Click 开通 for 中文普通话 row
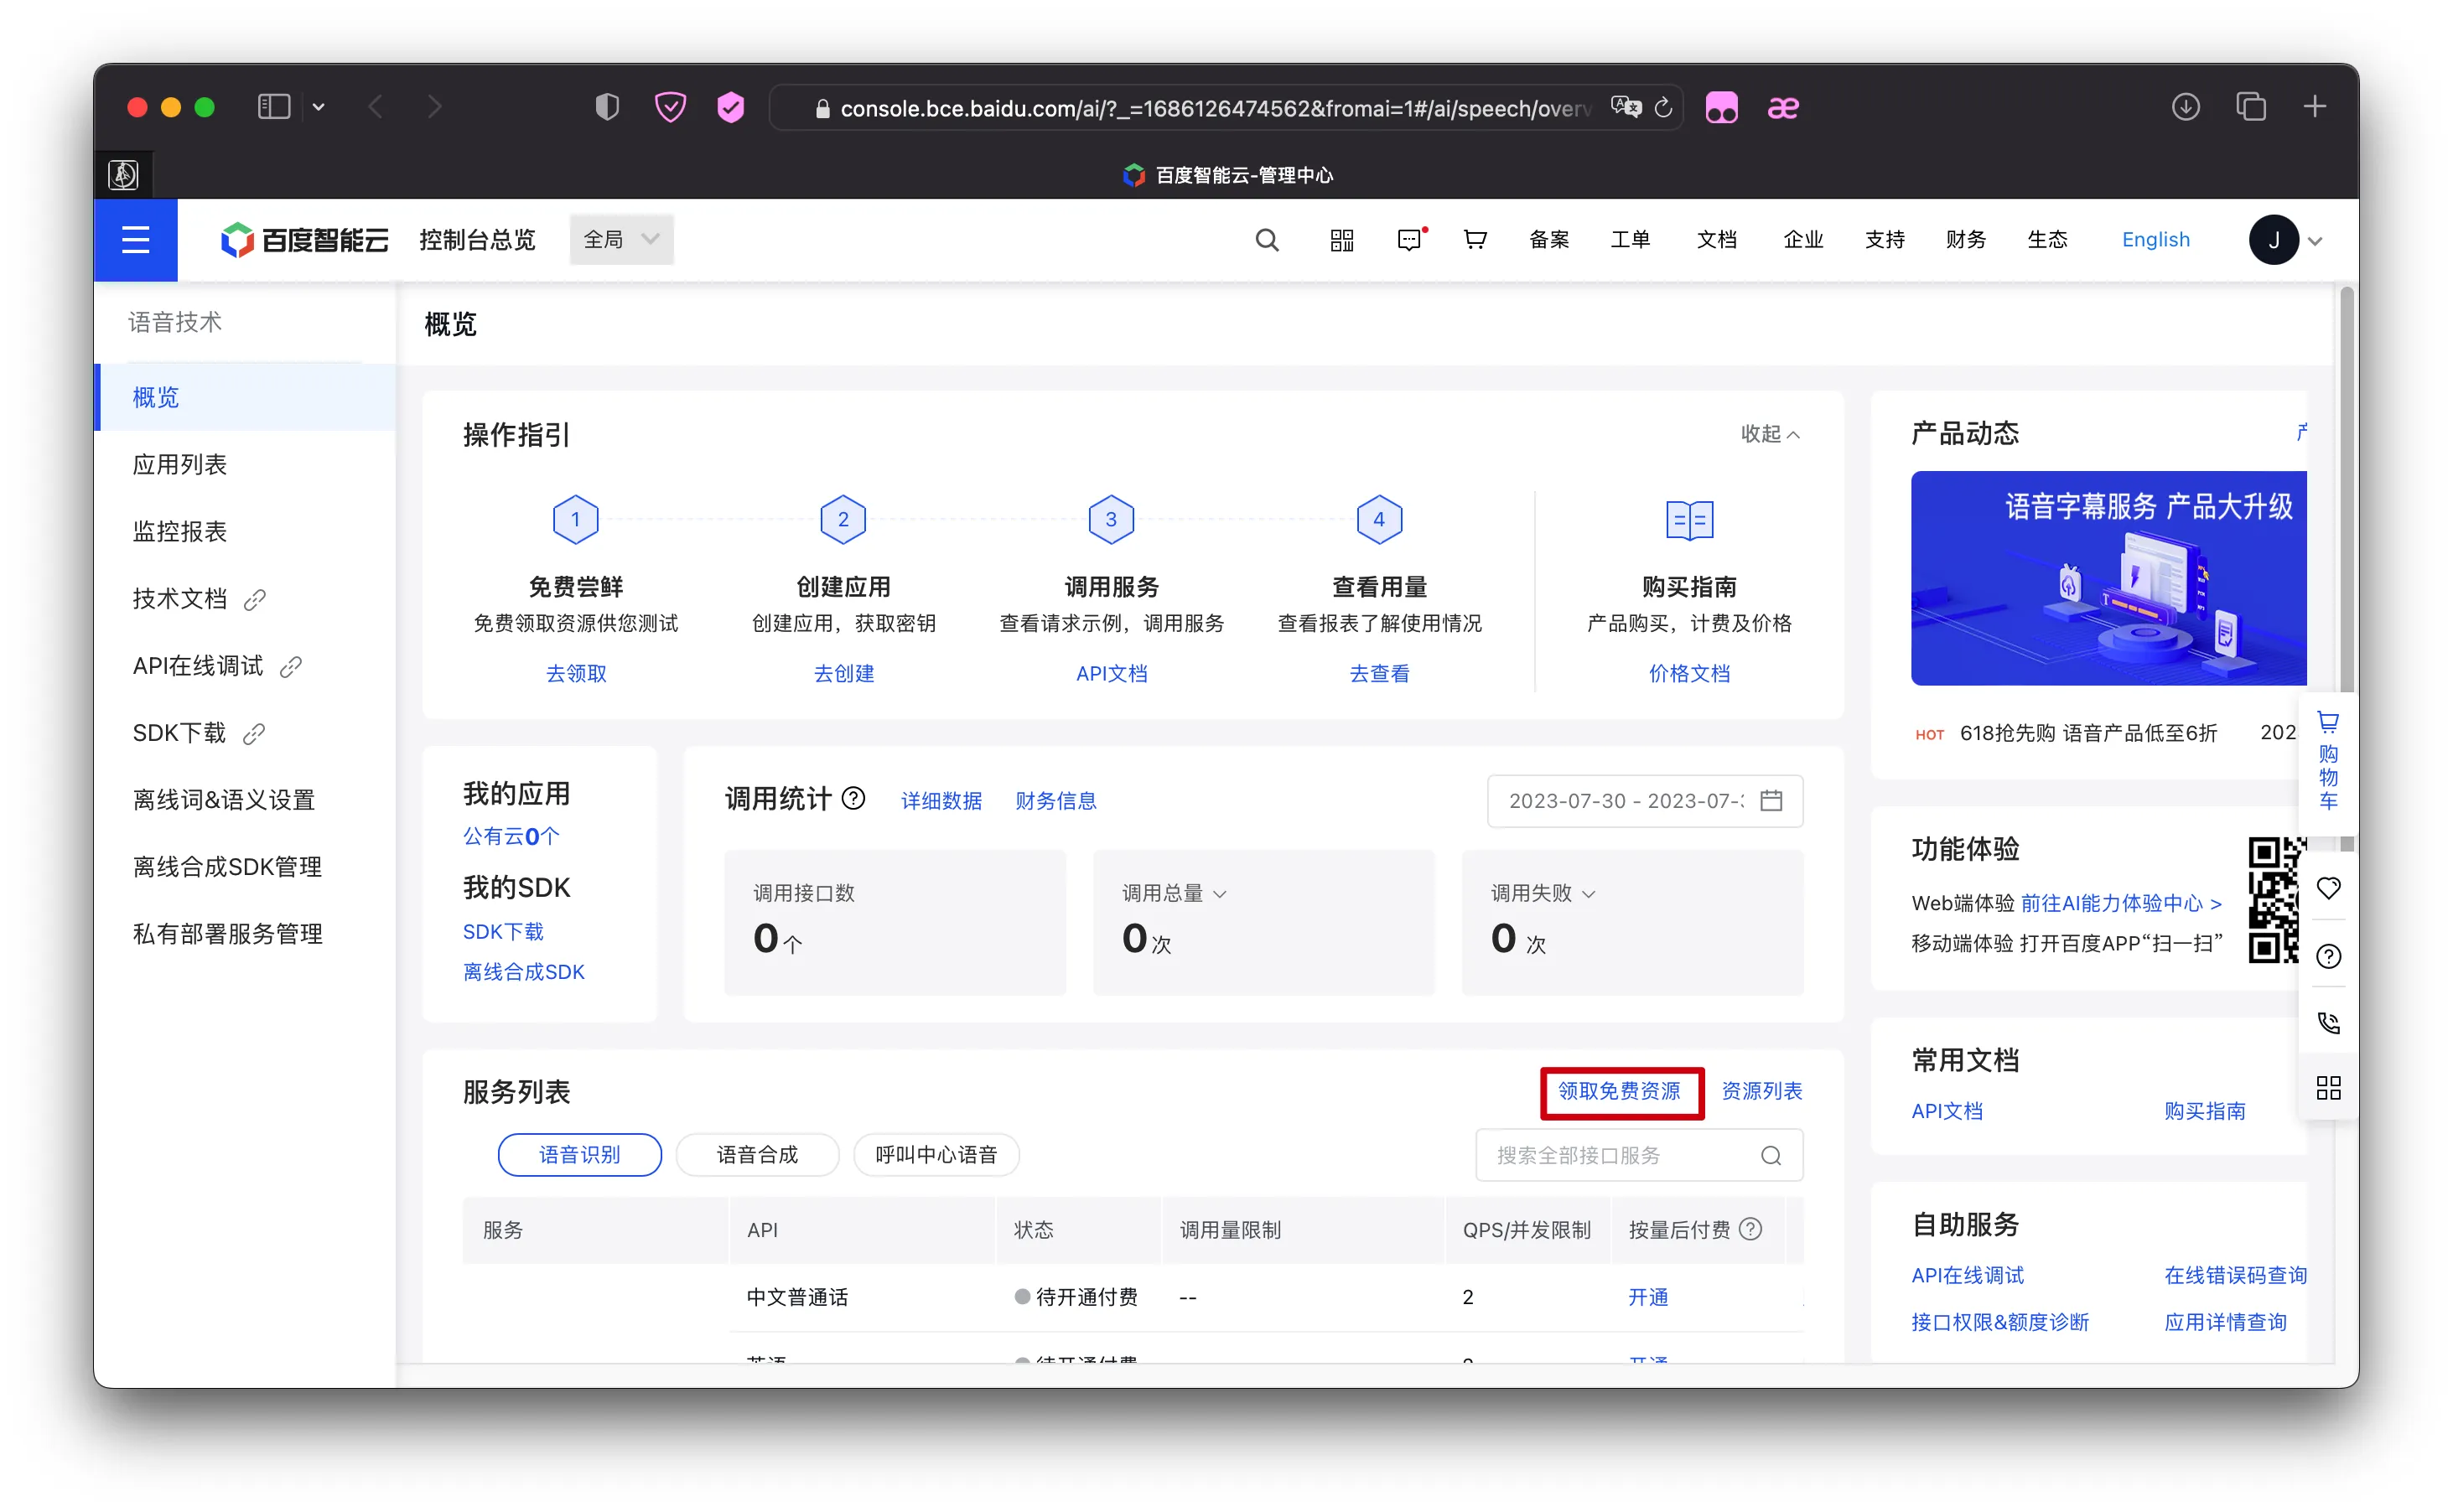The height and width of the screenshot is (1512, 2453). [1647, 1298]
